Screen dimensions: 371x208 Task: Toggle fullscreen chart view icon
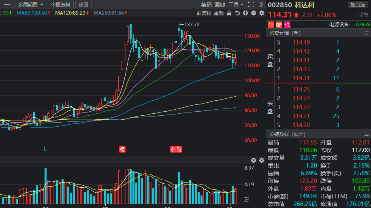click(251, 4)
